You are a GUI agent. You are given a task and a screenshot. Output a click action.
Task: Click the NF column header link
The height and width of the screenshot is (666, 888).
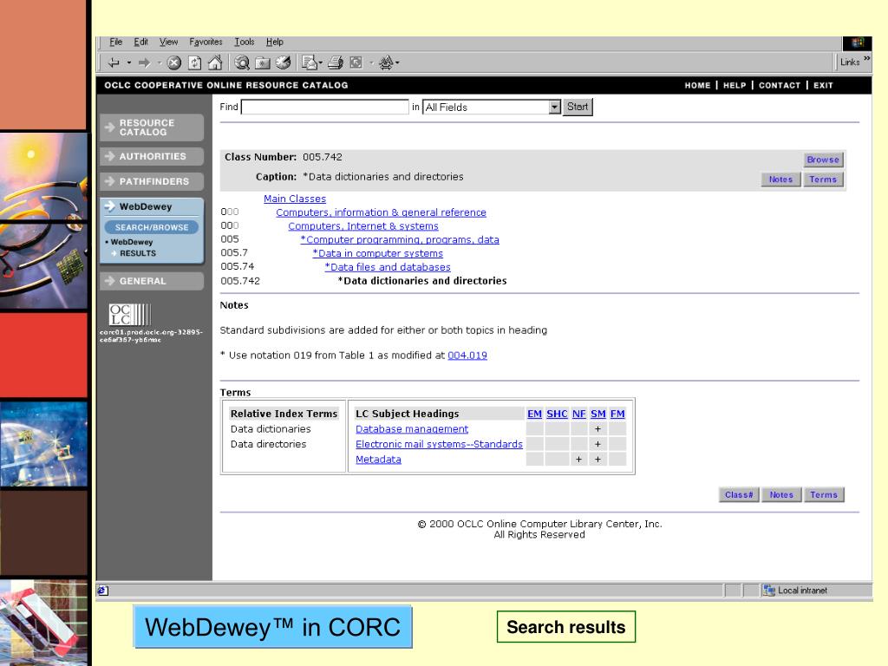point(578,414)
